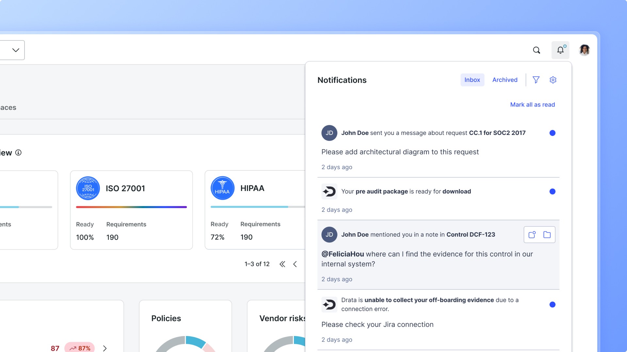Open the Vendor risks card heading
The image size is (627, 352).
click(x=282, y=318)
